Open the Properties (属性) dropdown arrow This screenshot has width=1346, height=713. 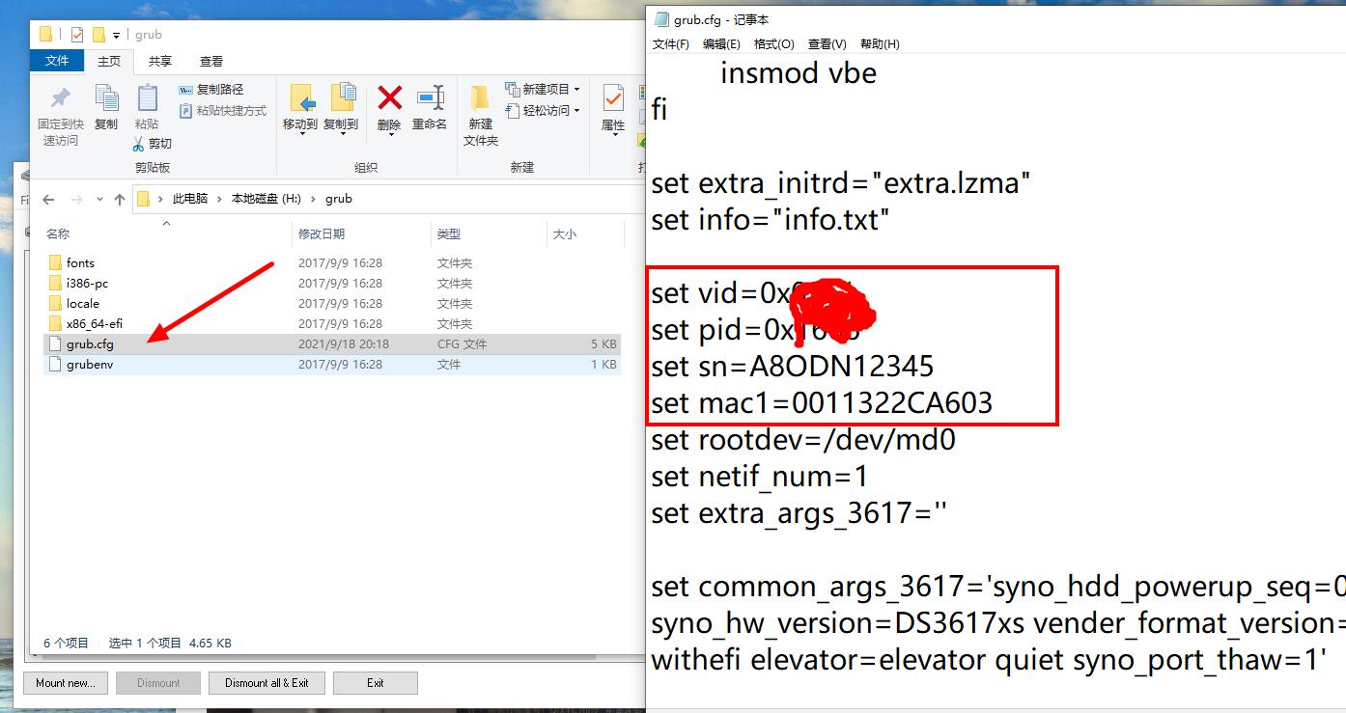pyautogui.click(x=613, y=134)
